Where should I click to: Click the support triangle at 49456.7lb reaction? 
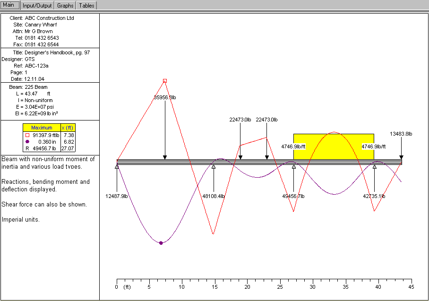click(x=294, y=166)
